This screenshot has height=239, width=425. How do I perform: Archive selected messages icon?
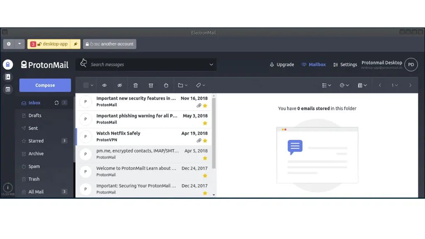151,85
